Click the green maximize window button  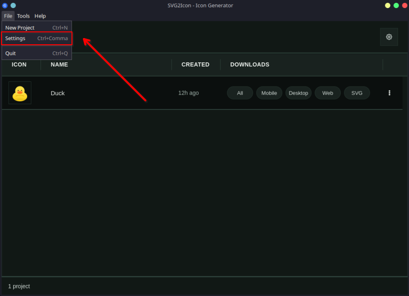(396, 5)
